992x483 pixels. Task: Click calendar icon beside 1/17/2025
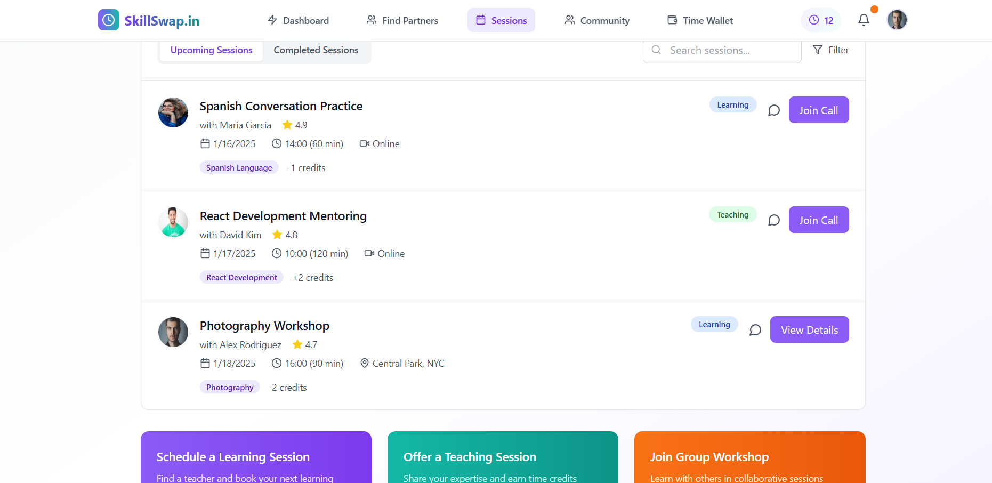click(x=205, y=253)
